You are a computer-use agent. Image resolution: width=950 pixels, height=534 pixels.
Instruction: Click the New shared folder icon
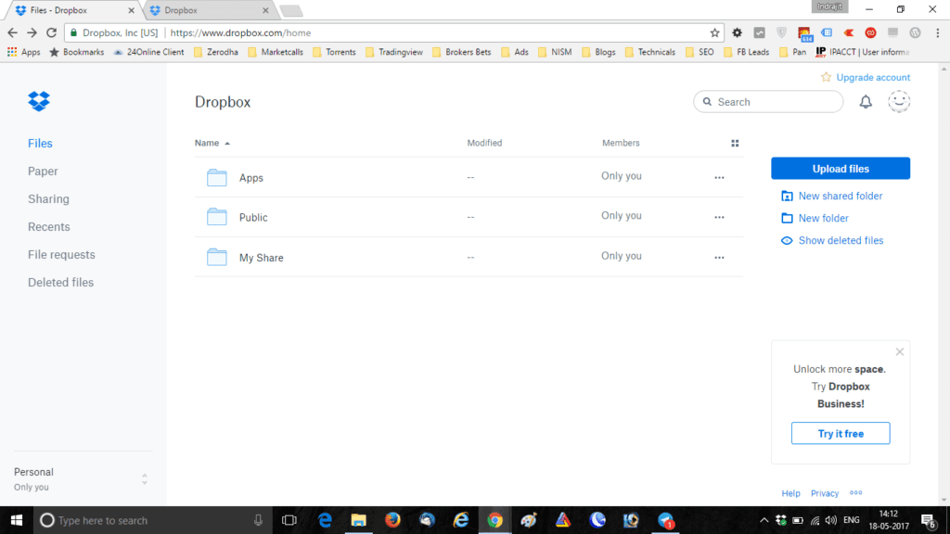point(788,196)
